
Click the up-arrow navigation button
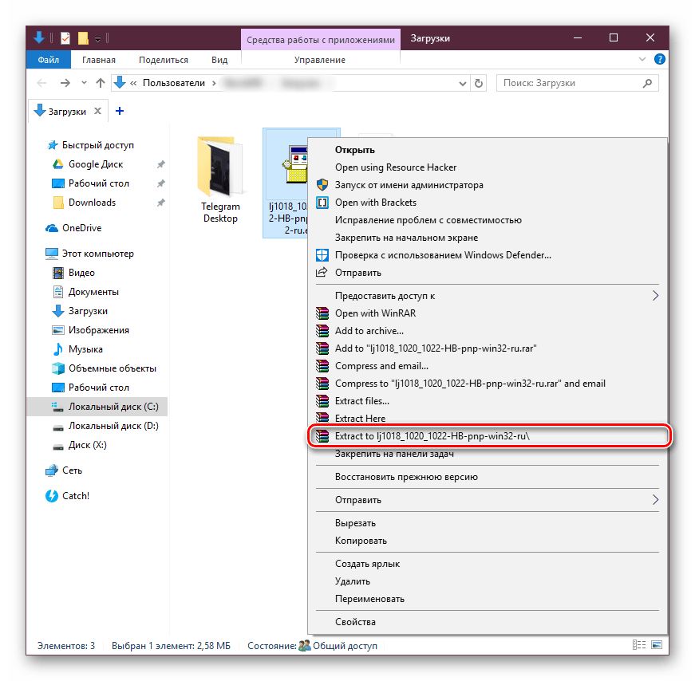coord(101,83)
